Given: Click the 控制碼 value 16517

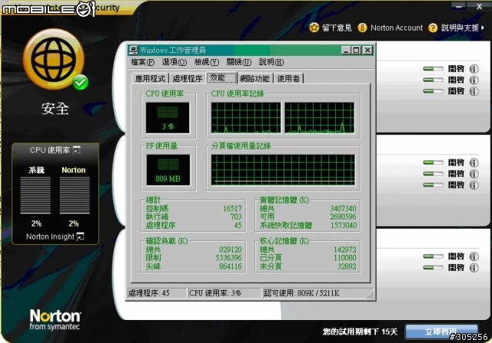Looking at the screenshot, I should pos(232,209).
